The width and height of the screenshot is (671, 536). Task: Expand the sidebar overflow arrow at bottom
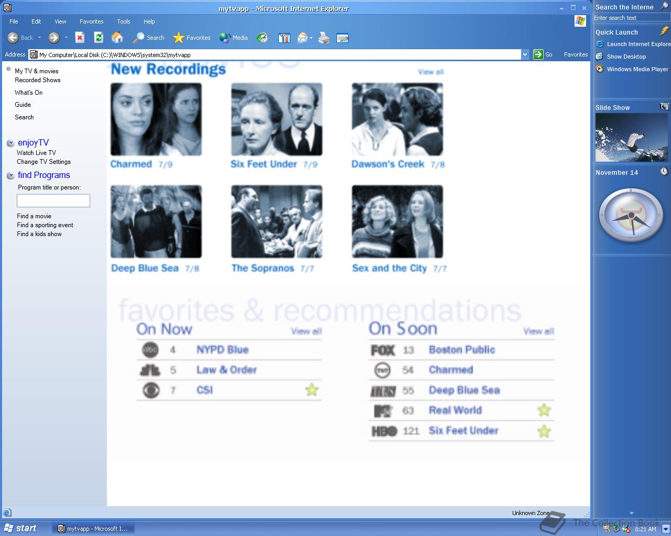pos(632,513)
